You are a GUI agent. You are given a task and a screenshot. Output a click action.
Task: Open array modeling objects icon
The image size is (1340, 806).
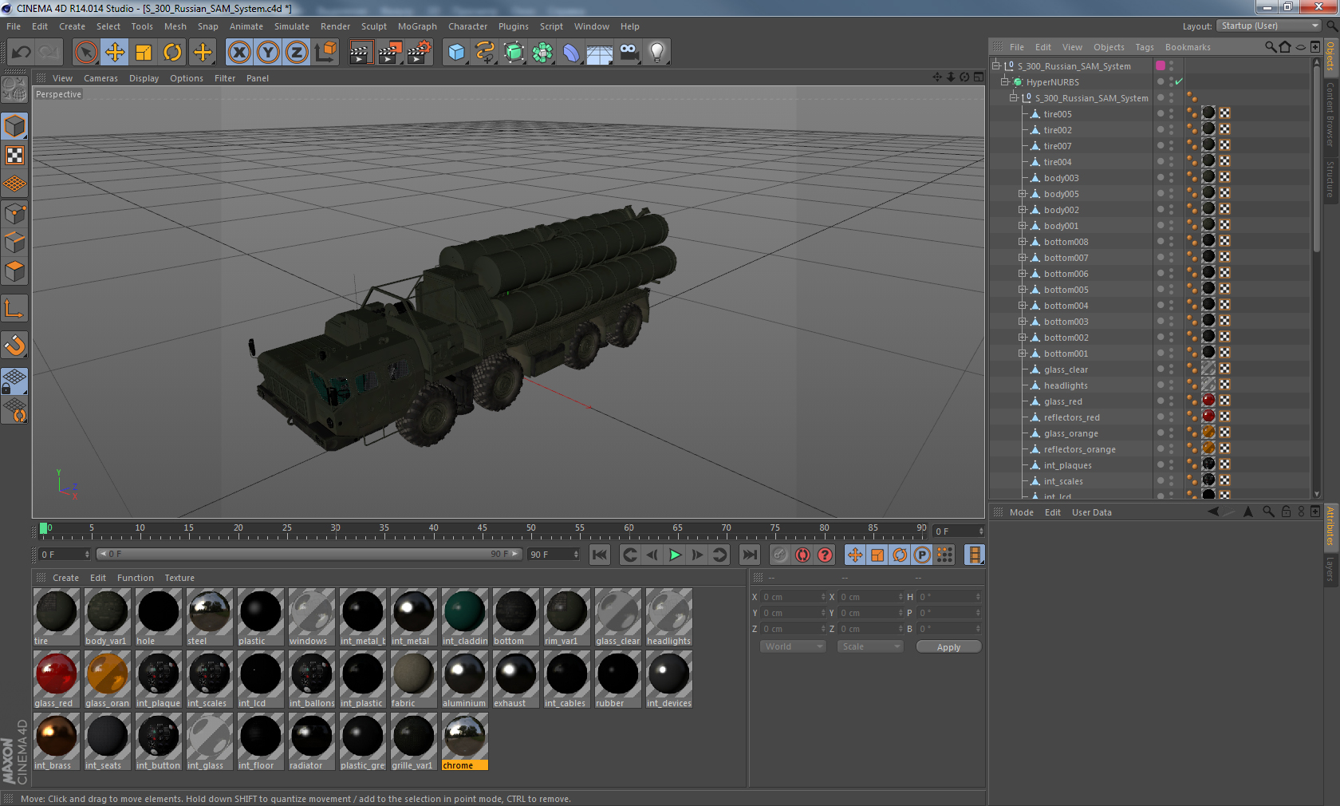pos(542,53)
